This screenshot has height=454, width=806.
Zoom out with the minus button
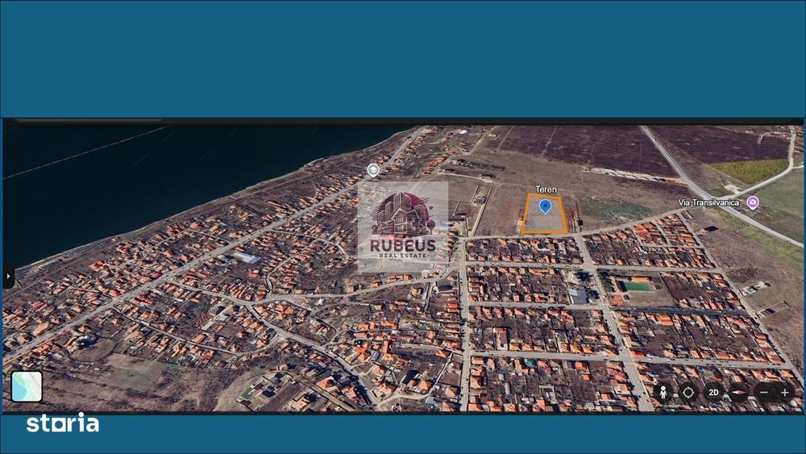click(764, 392)
